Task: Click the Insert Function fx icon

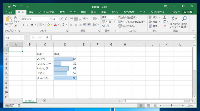Action: click(47, 37)
